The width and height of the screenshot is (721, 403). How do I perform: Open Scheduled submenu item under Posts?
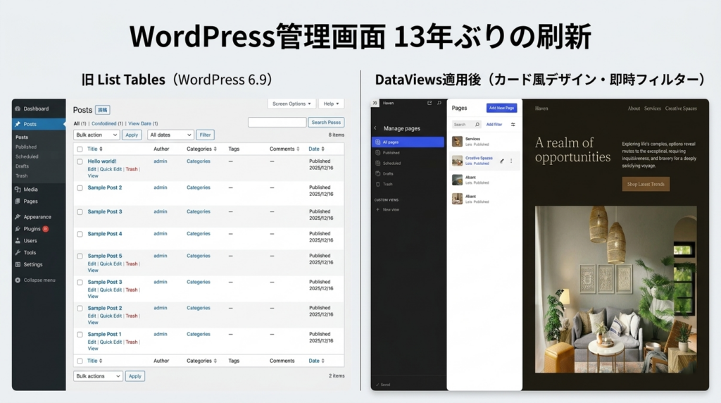[27, 156]
